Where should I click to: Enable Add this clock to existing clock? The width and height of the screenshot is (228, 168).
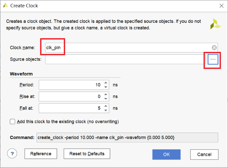click(13, 122)
